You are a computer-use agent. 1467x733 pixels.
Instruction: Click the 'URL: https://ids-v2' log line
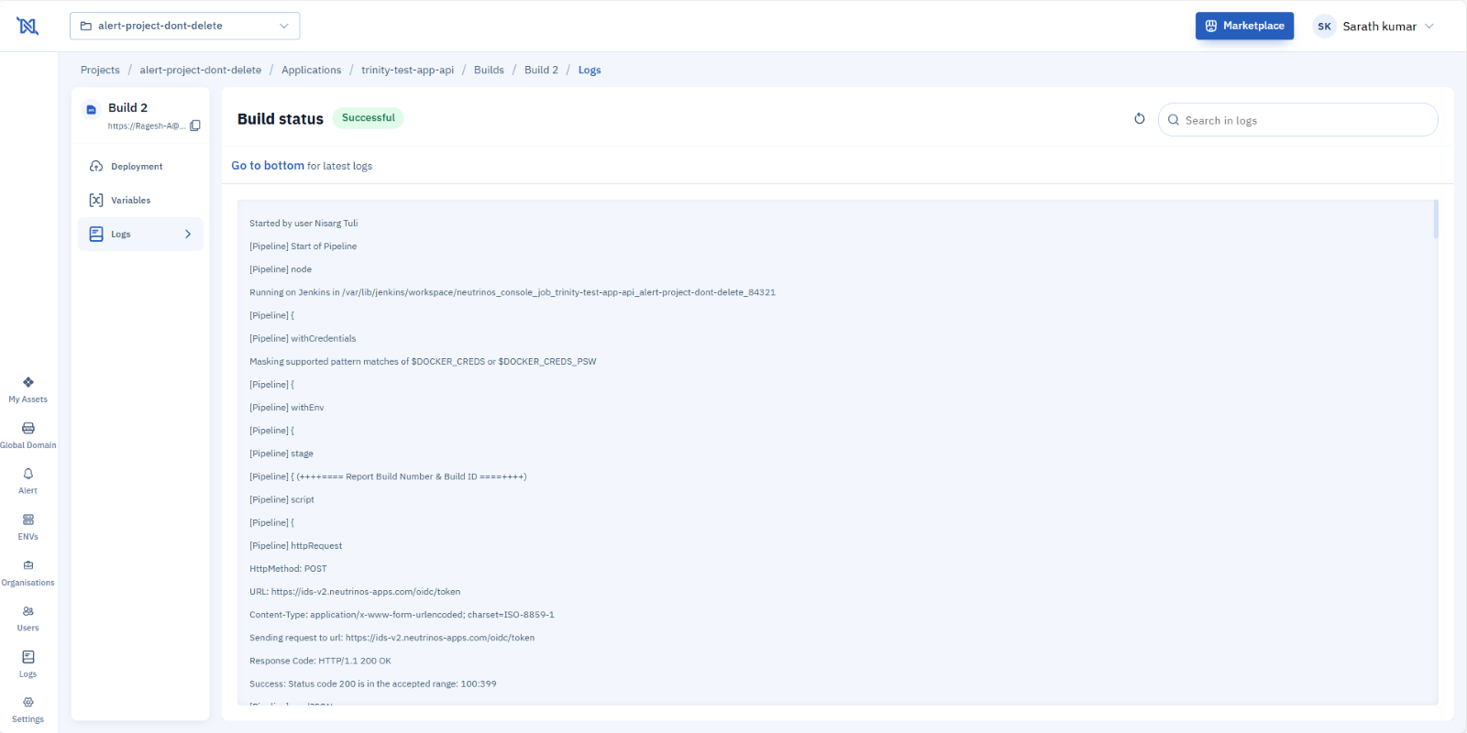point(355,592)
